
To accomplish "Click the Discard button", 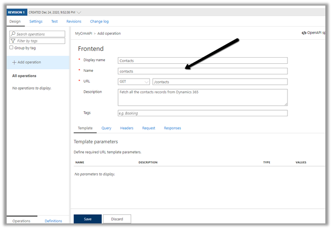I will (117, 219).
